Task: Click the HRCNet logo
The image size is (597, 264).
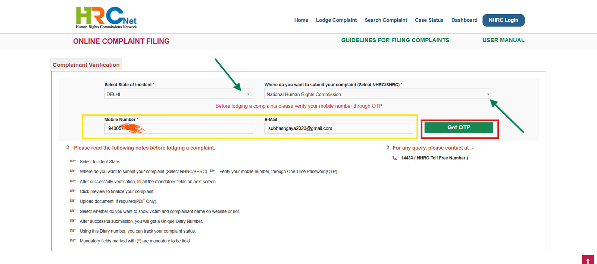Action: coord(106,18)
